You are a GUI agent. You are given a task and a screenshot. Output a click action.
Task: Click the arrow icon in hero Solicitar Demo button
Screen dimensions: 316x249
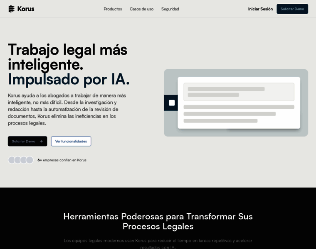(41, 142)
